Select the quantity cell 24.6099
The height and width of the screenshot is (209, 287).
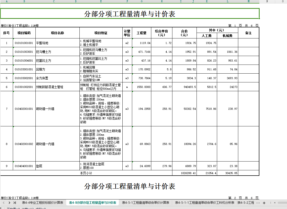142,166
